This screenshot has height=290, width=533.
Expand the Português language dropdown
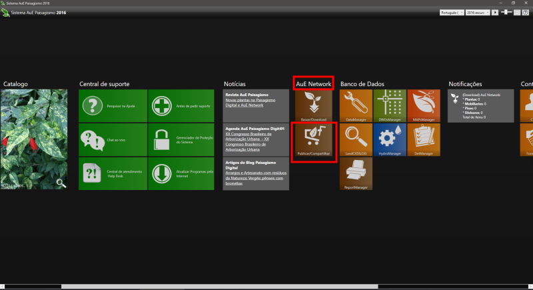pos(452,13)
